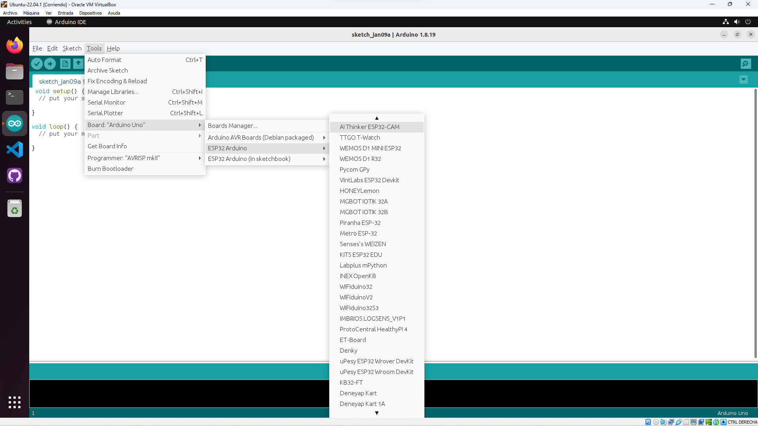The width and height of the screenshot is (758, 426).
Task: Select the AI Thinker ESP32-CAM board
Action: click(x=370, y=127)
